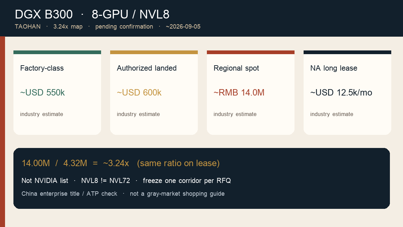Click the '14.00M / 4.32M = ~3.24x' formula

pos(75,163)
